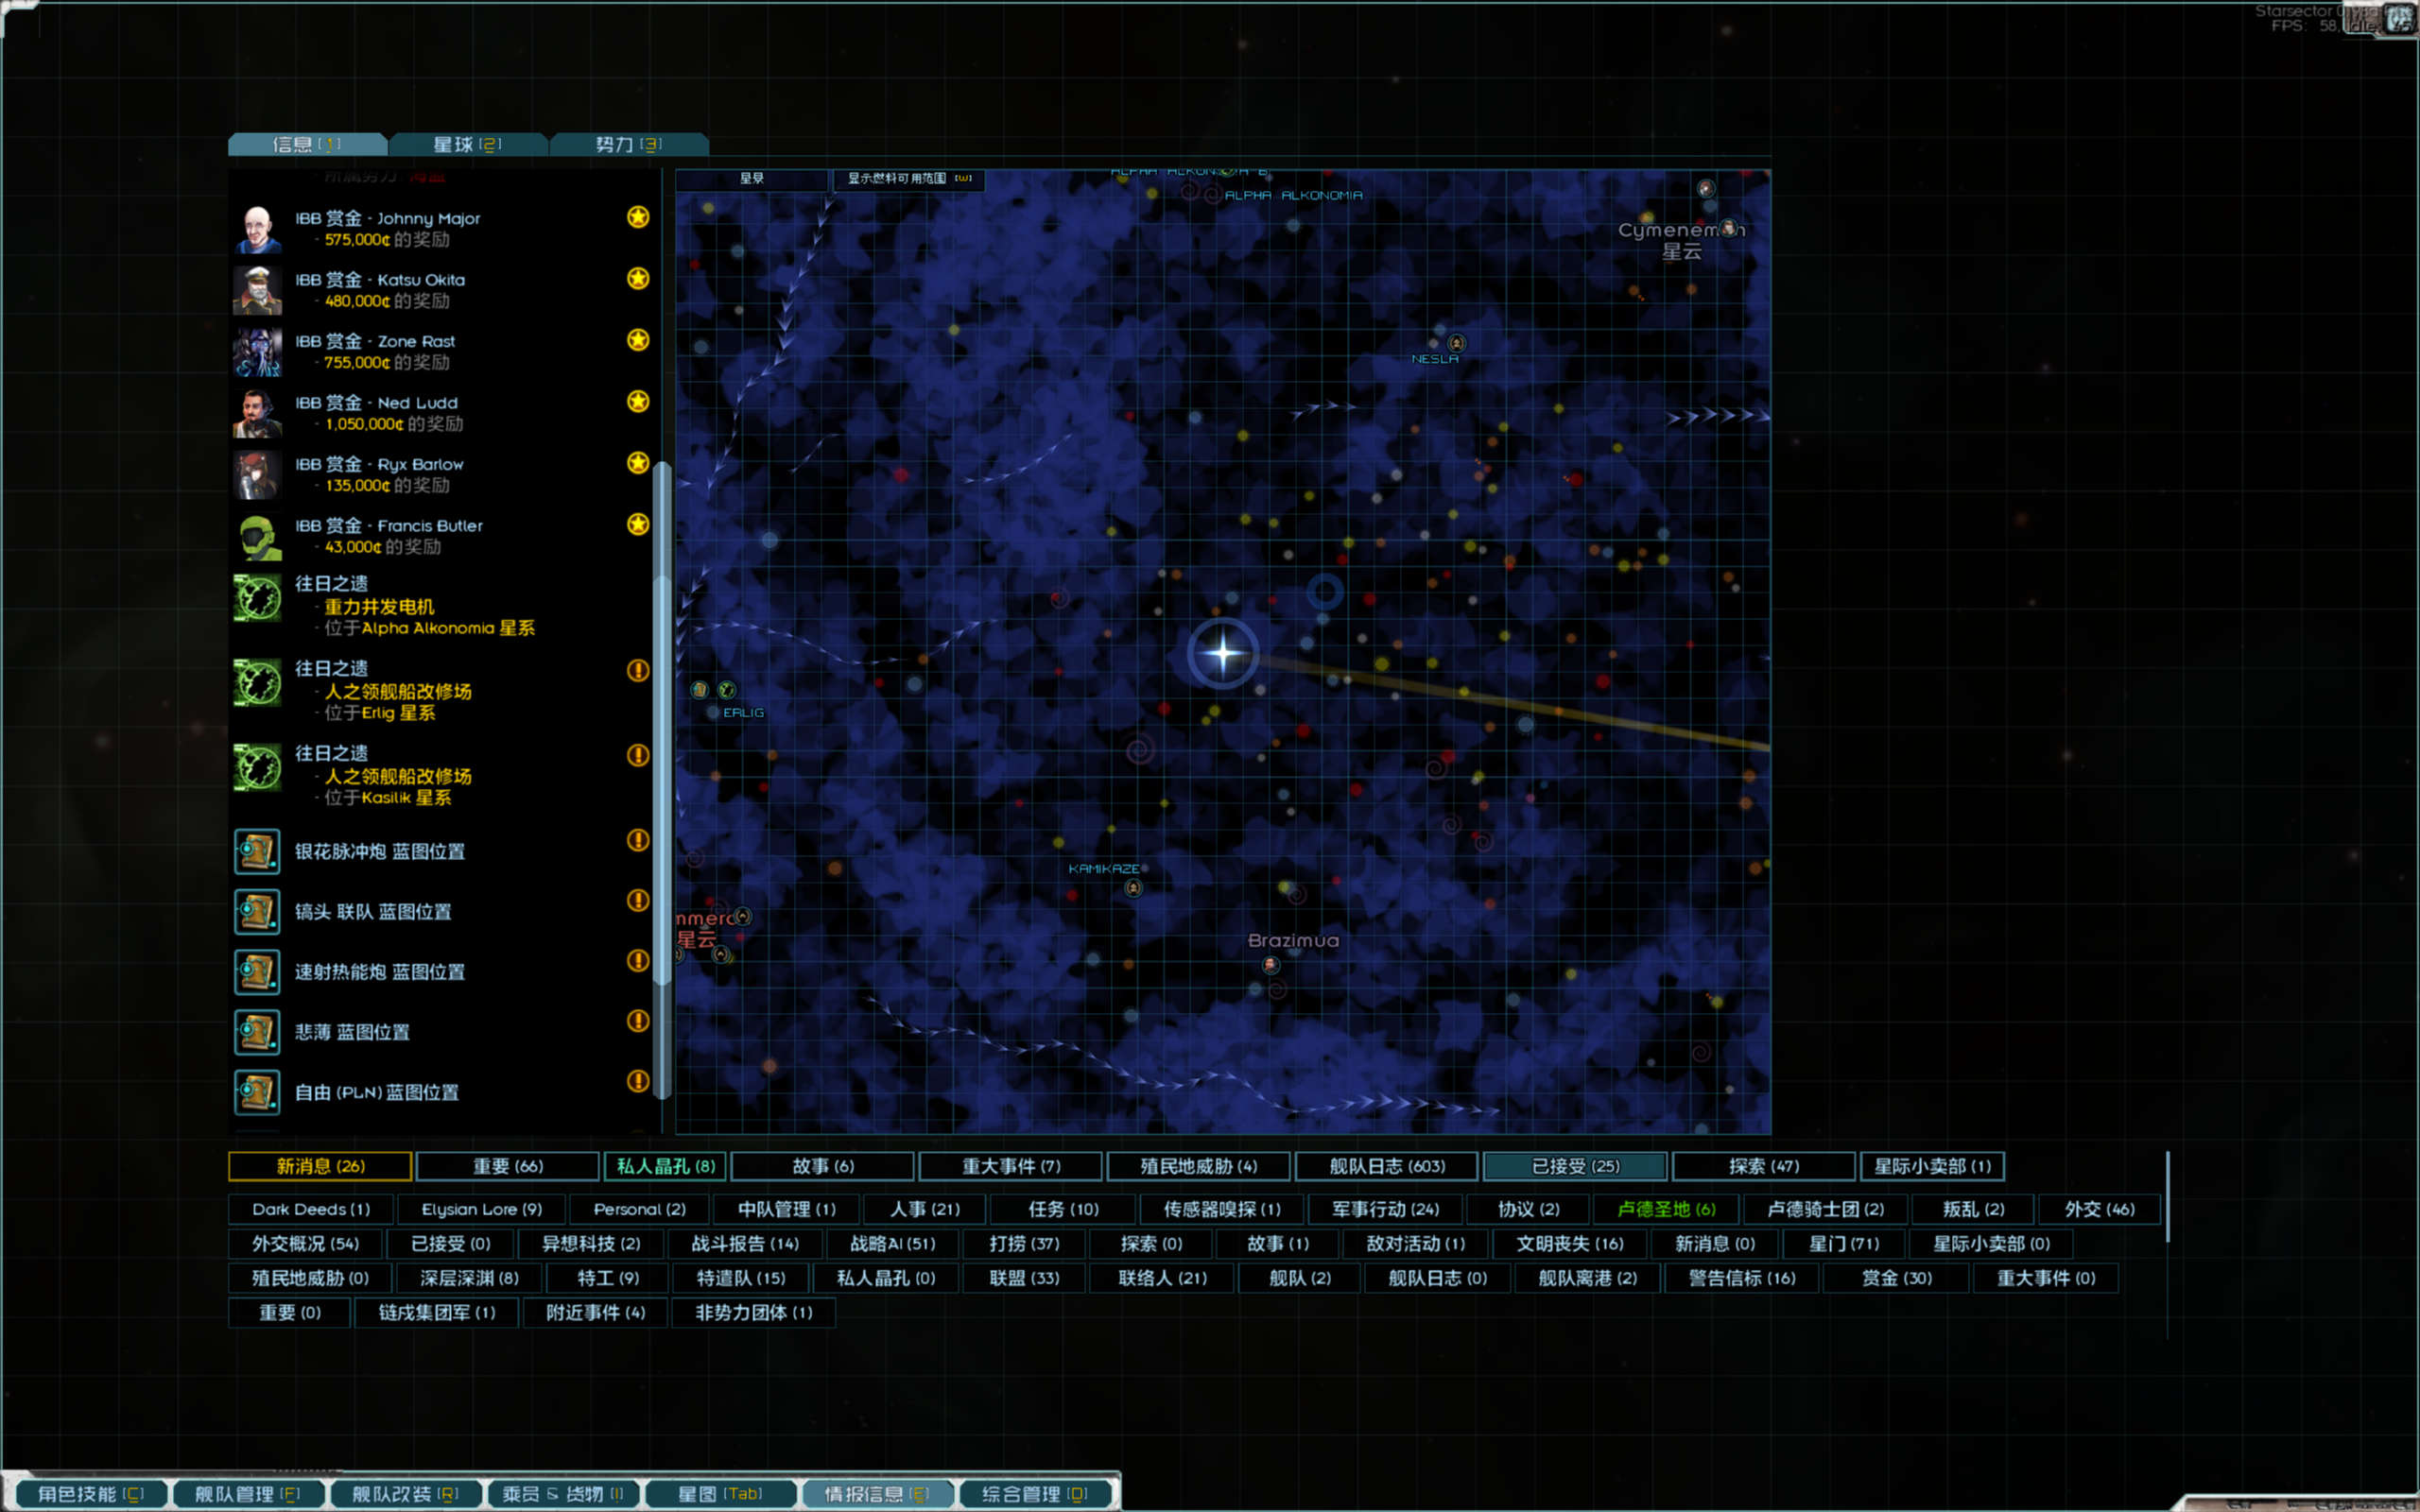Click the 星际小卖部 (1) tag button
2420x1512 pixels.
click(x=1932, y=1166)
